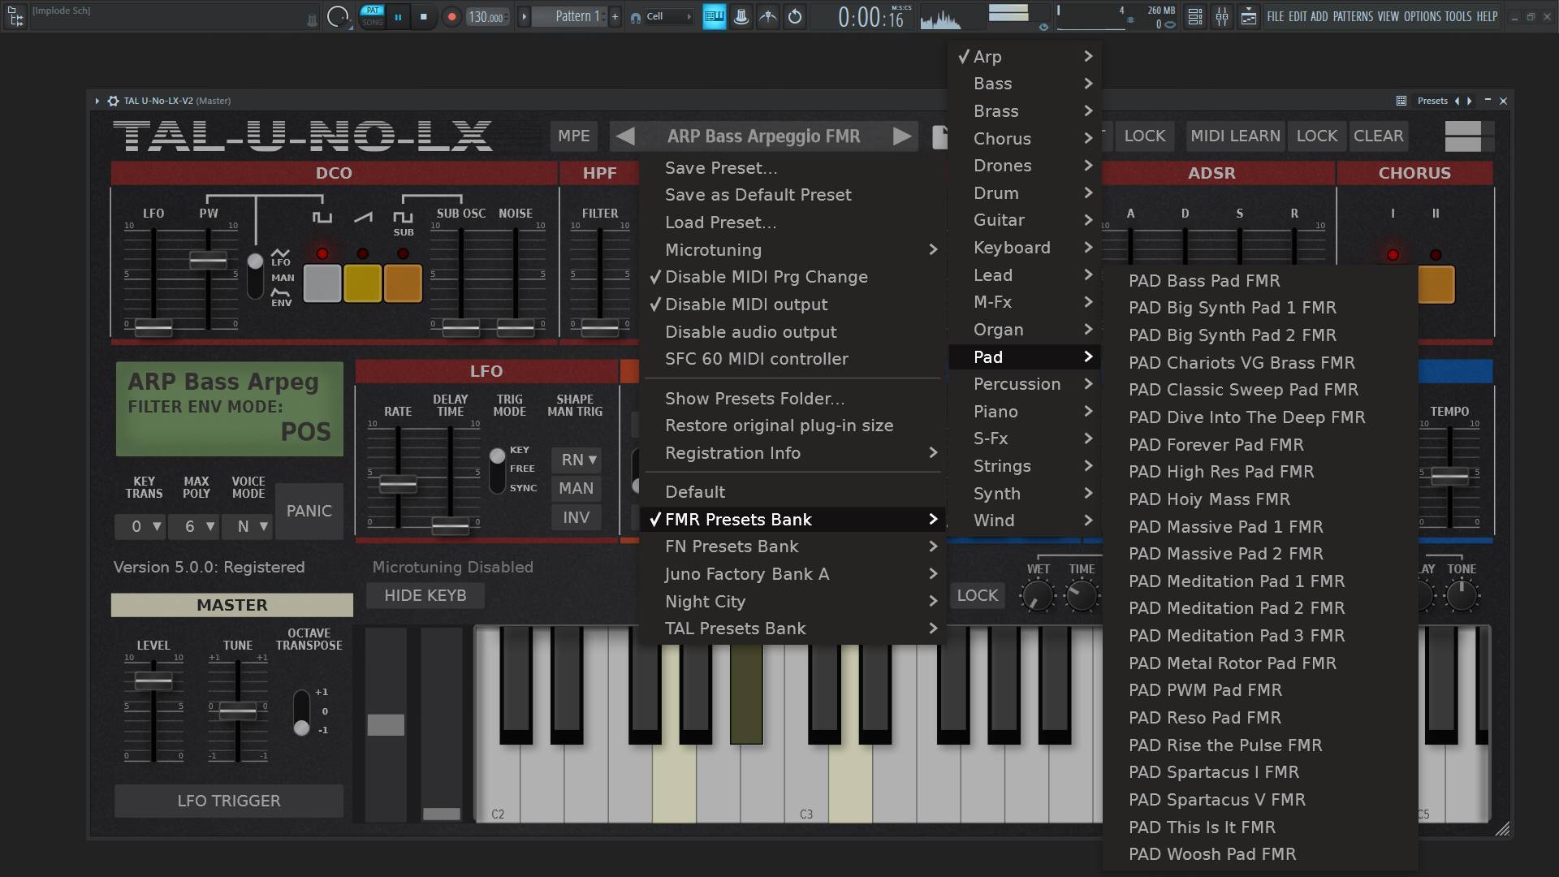This screenshot has height=877, width=1559.
Task: Open KEY TRANS dropdown showing 0
Action: pyautogui.click(x=140, y=526)
